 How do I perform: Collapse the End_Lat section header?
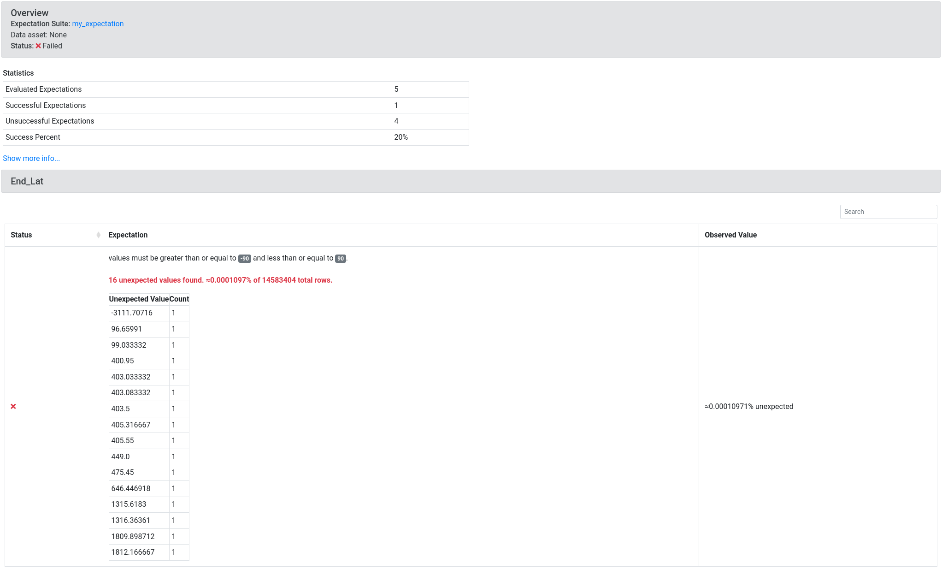[x=27, y=181]
